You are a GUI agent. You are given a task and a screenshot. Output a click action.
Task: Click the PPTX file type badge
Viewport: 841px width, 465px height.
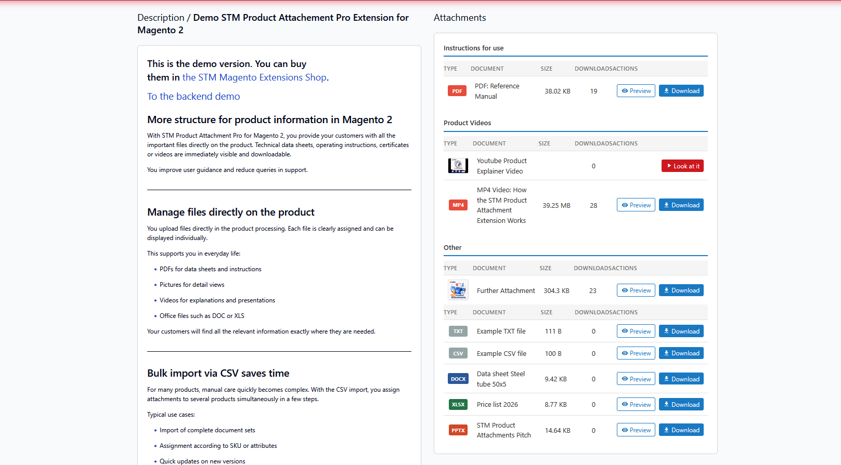(458, 430)
